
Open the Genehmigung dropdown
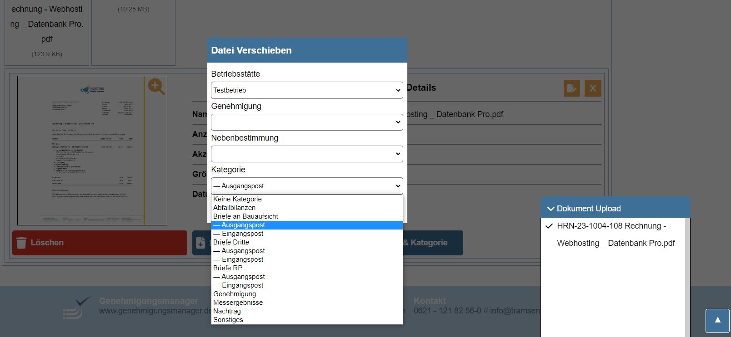pos(307,122)
